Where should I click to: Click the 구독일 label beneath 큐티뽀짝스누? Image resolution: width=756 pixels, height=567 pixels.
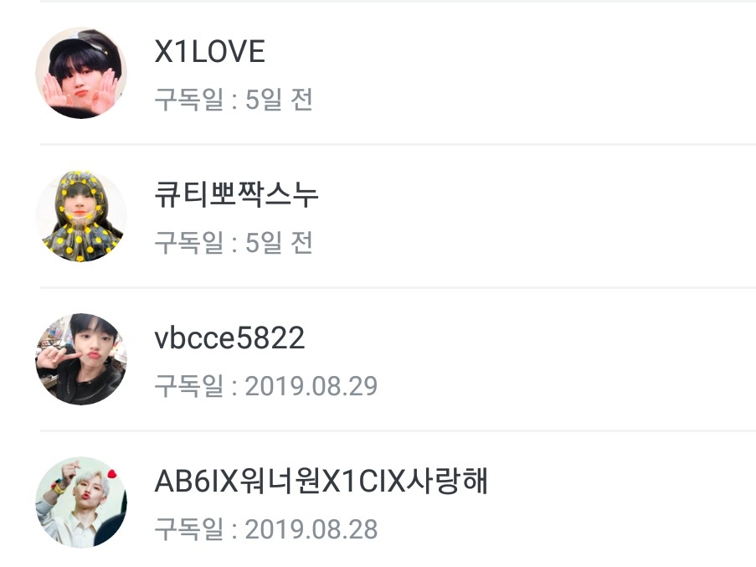[x=189, y=243]
